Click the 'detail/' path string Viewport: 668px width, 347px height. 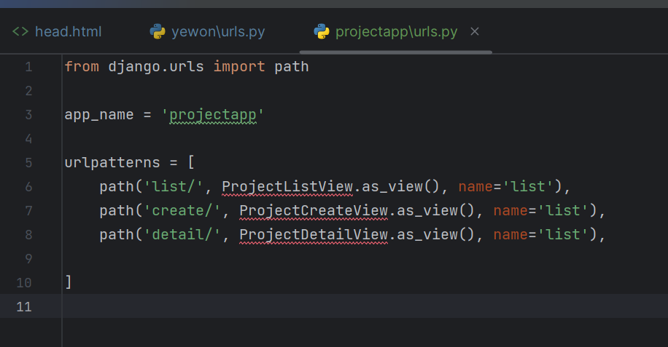pos(182,235)
